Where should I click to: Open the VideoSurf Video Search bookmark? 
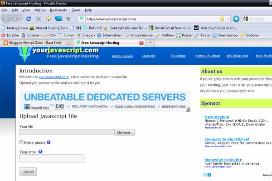[x=215, y=28]
